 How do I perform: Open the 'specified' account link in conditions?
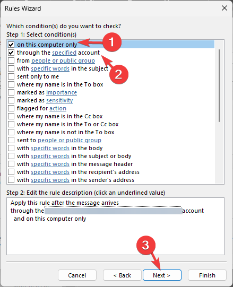pyautogui.click(x=64, y=53)
